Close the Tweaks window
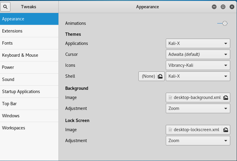The image size is (237, 161). tap(232, 7)
